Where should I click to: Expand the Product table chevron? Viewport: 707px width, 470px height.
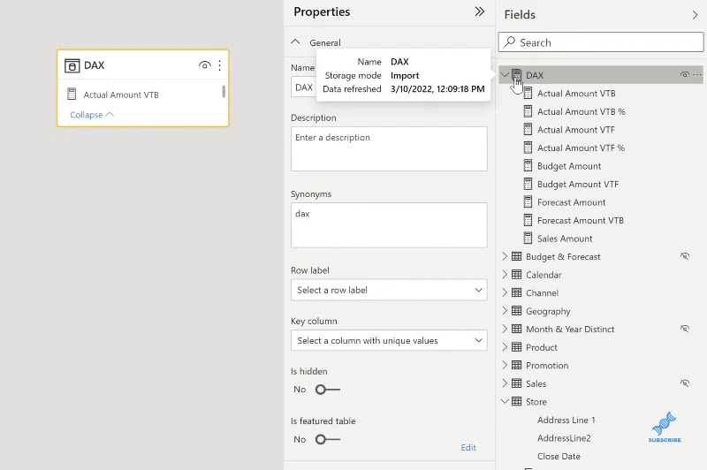tap(505, 347)
